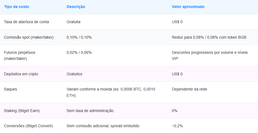
Task: Click the 'Comissão spot (maker/taker)' cell
Action: (29, 37)
